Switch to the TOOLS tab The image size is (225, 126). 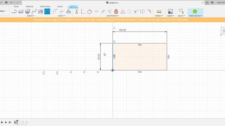pos(60,7)
